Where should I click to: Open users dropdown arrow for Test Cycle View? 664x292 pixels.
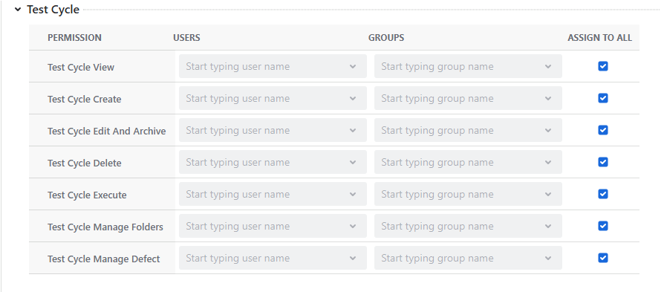pos(353,67)
